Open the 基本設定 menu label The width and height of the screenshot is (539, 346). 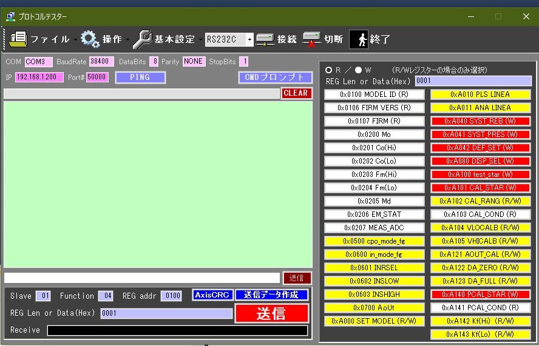pos(175,39)
